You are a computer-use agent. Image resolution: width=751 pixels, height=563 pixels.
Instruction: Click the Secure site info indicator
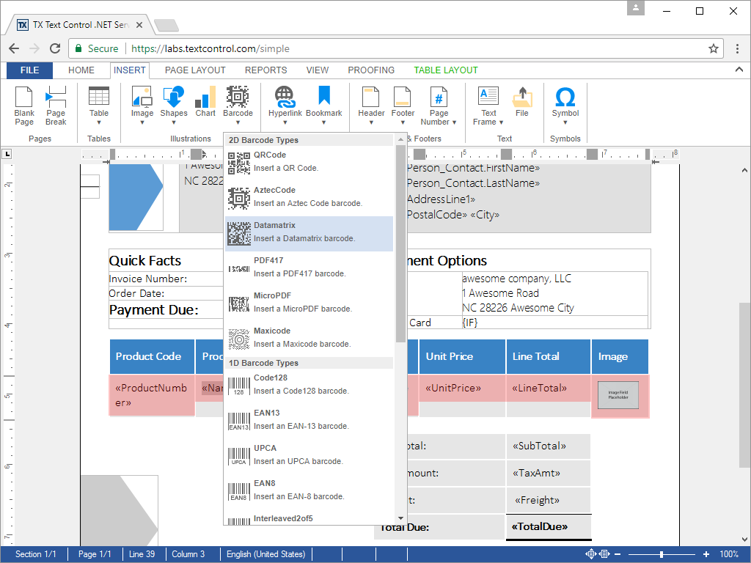click(x=96, y=48)
